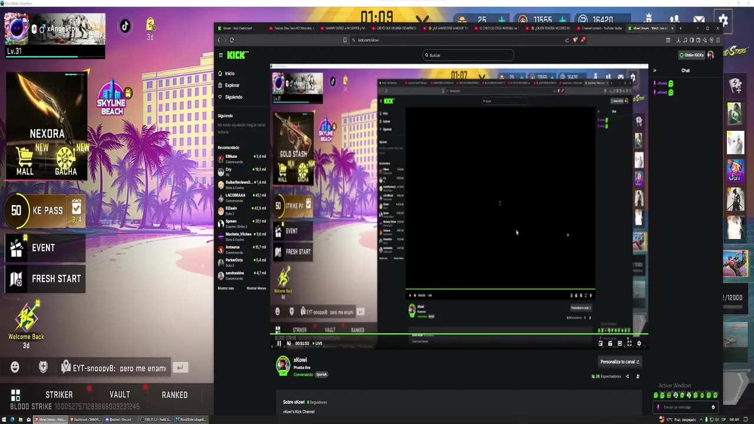Image resolution: width=754 pixels, height=424 pixels.
Task: Click the KICK logo in the header
Action: [237, 55]
